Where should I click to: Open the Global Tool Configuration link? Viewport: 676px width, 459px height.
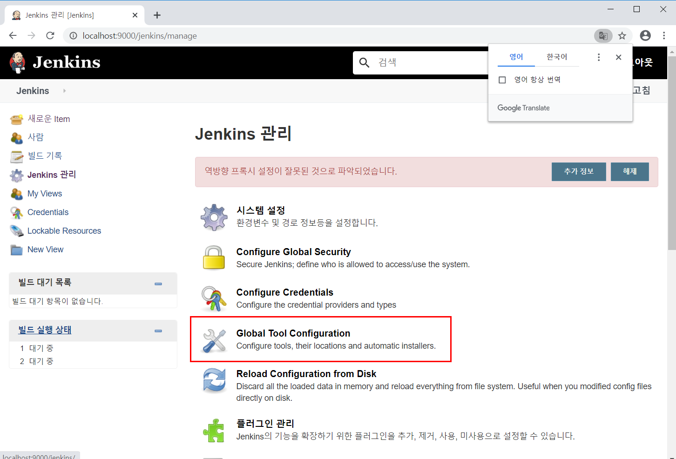[x=293, y=333]
